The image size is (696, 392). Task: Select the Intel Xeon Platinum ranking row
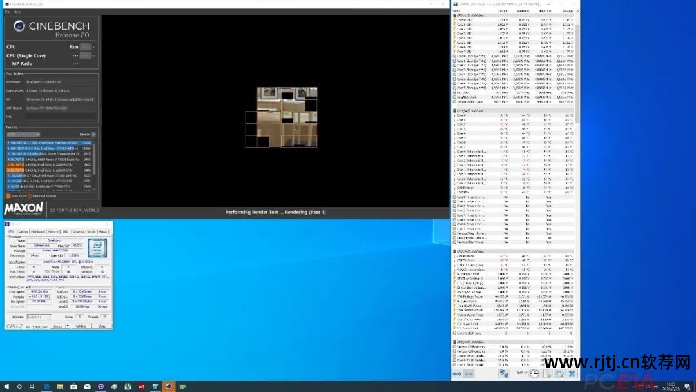click(49, 143)
